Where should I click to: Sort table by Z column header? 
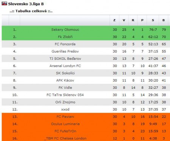tap(114, 20)
